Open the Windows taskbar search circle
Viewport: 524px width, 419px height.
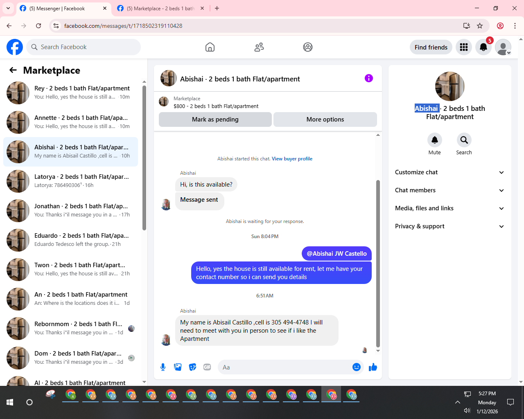coord(29,402)
